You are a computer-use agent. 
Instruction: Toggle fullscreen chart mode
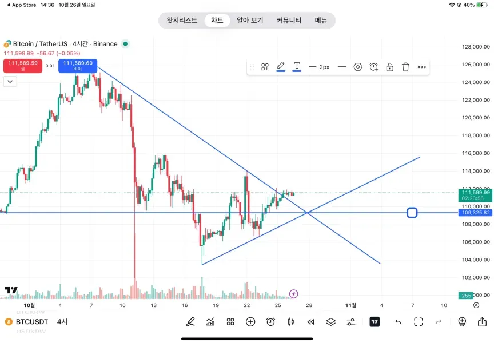pyautogui.click(x=418, y=322)
